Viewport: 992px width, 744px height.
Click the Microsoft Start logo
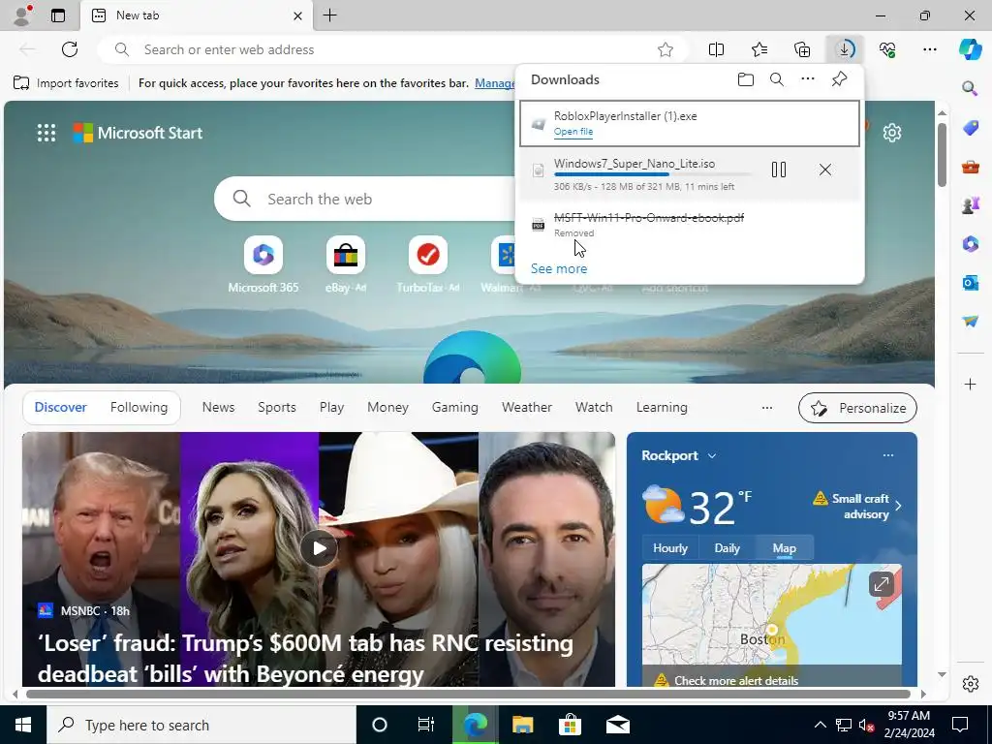(x=138, y=133)
